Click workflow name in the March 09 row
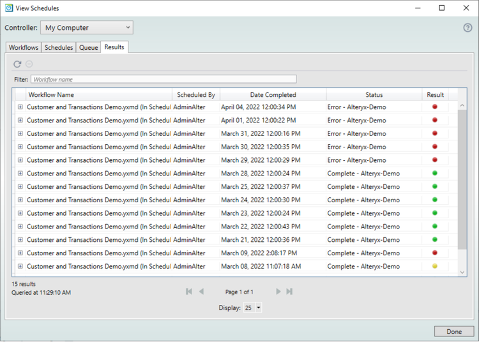The image size is (479, 342). [x=98, y=253]
